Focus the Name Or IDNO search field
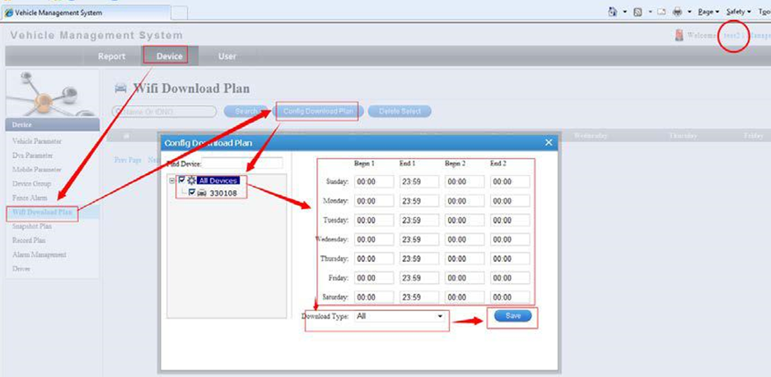 [x=164, y=112]
